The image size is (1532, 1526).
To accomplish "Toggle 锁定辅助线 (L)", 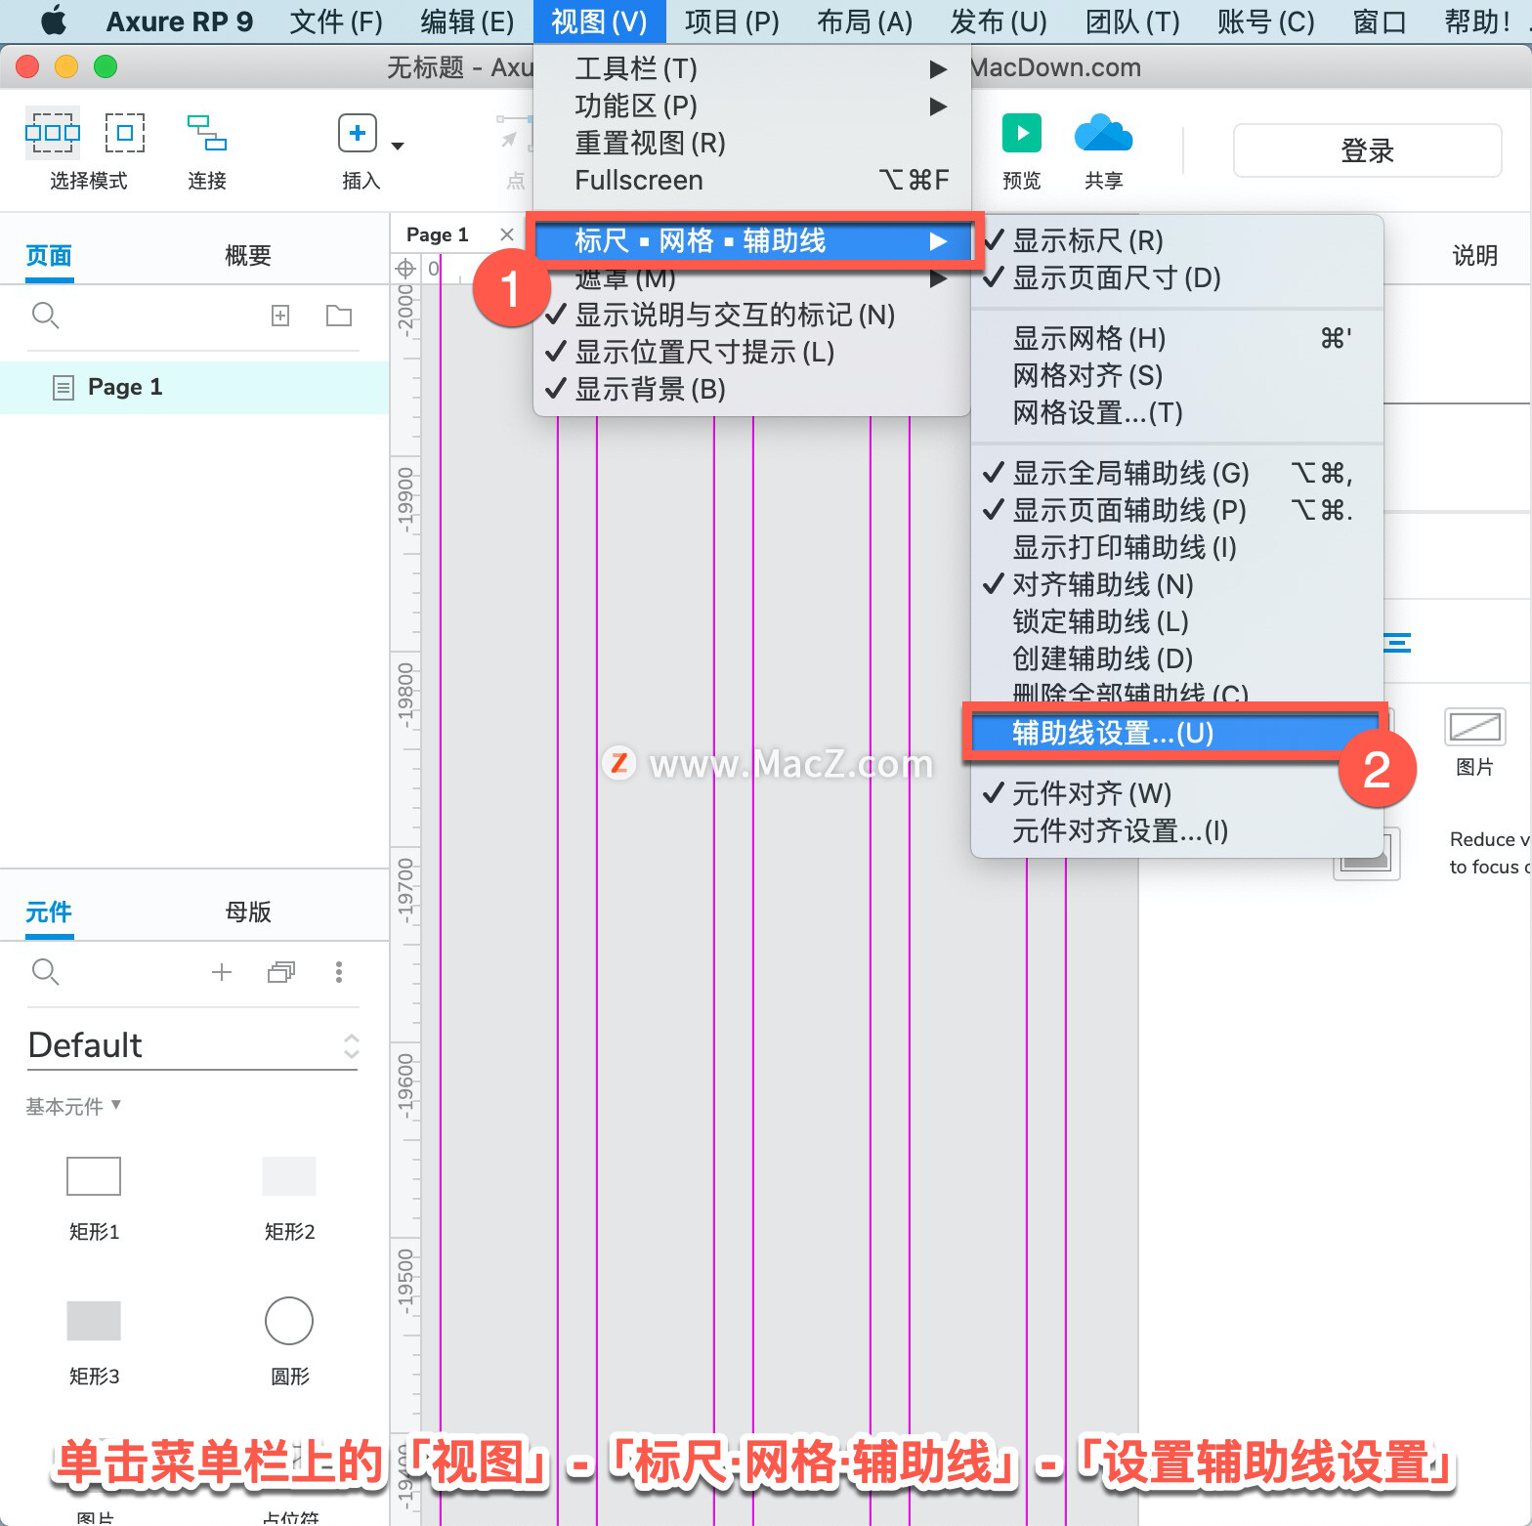I will pyautogui.click(x=1177, y=621).
